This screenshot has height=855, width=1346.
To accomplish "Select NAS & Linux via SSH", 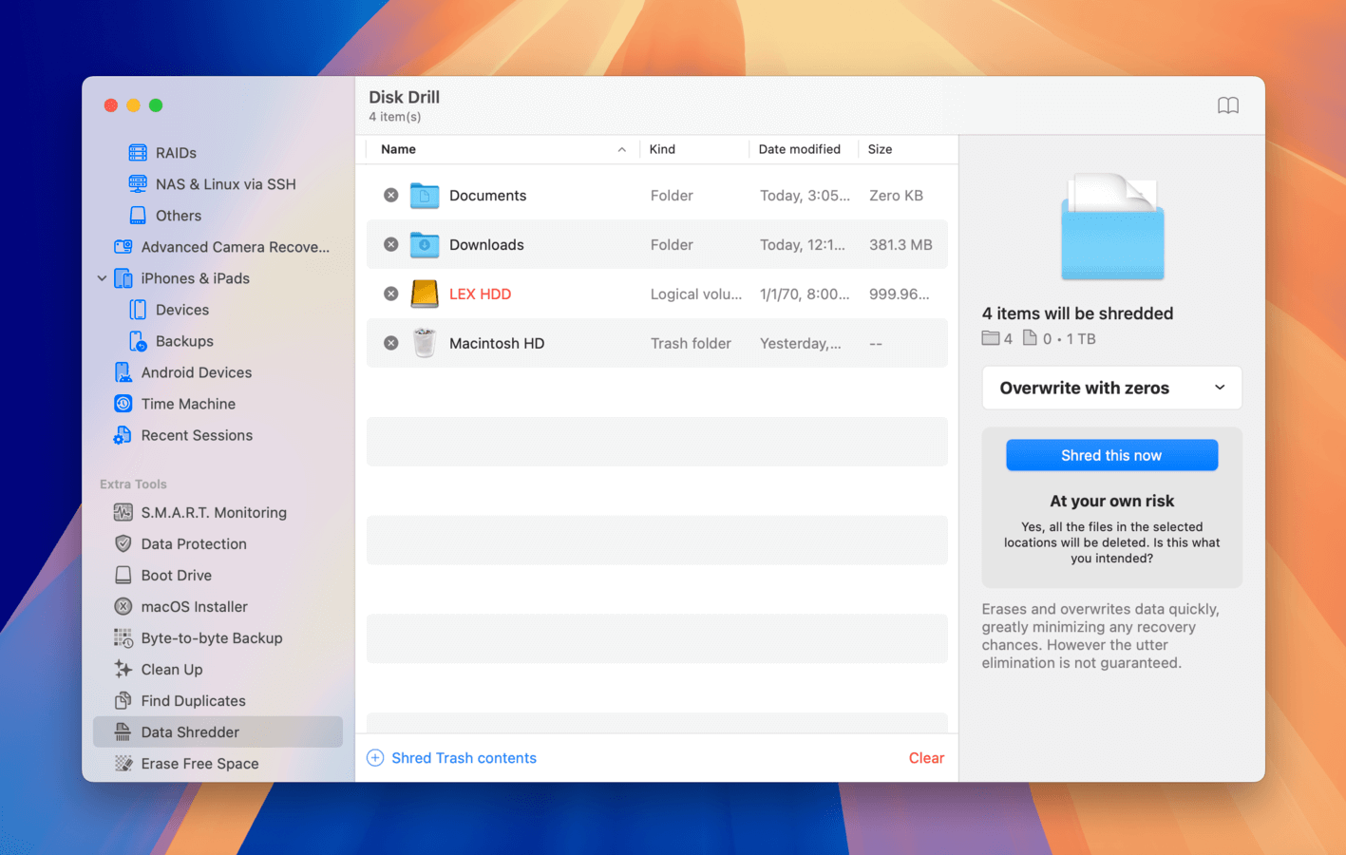I will point(225,184).
